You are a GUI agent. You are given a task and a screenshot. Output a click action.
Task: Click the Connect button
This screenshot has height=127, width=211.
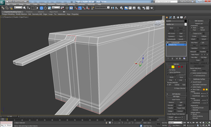(x=180, y=111)
